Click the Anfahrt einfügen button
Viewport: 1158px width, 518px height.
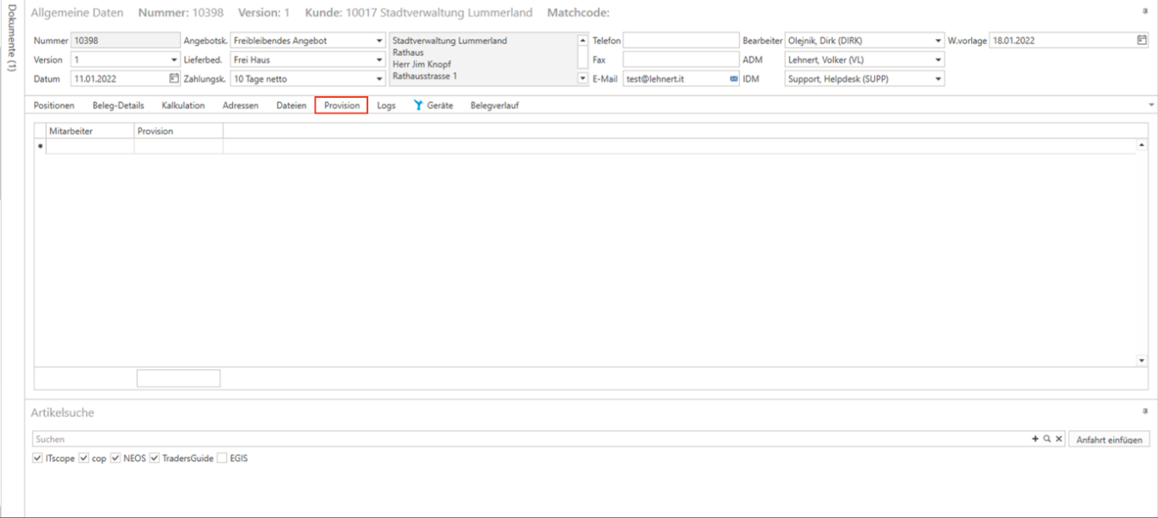pos(1109,440)
